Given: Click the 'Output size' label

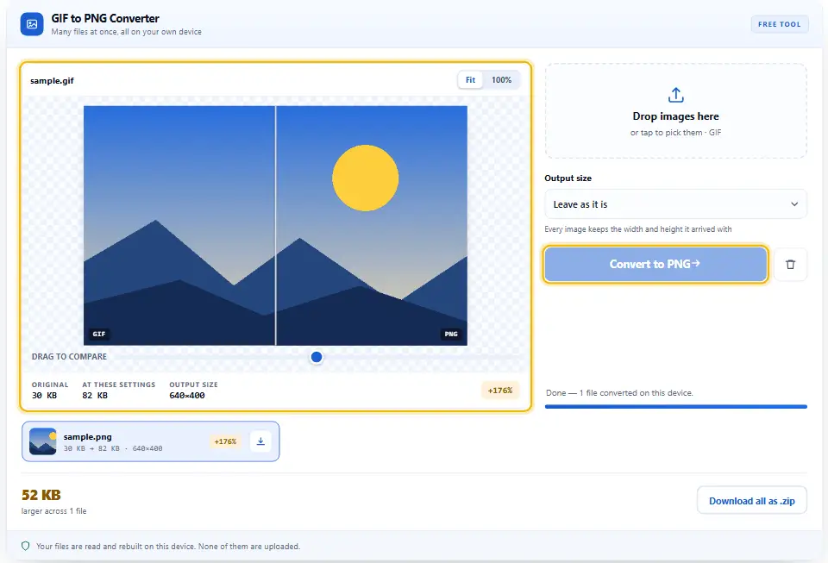Looking at the screenshot, I should [x=568, y=178].
